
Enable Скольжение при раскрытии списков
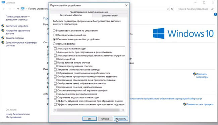(55, 94)
